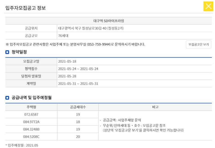Click the 모집공고일 date 2021-05-18
The height and width of the screenshot is (148, 215).
67,62
